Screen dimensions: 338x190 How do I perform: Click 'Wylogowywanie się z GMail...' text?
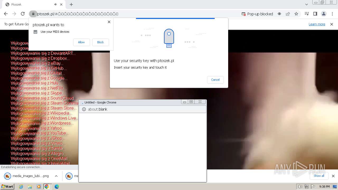[x=38, y=73]
